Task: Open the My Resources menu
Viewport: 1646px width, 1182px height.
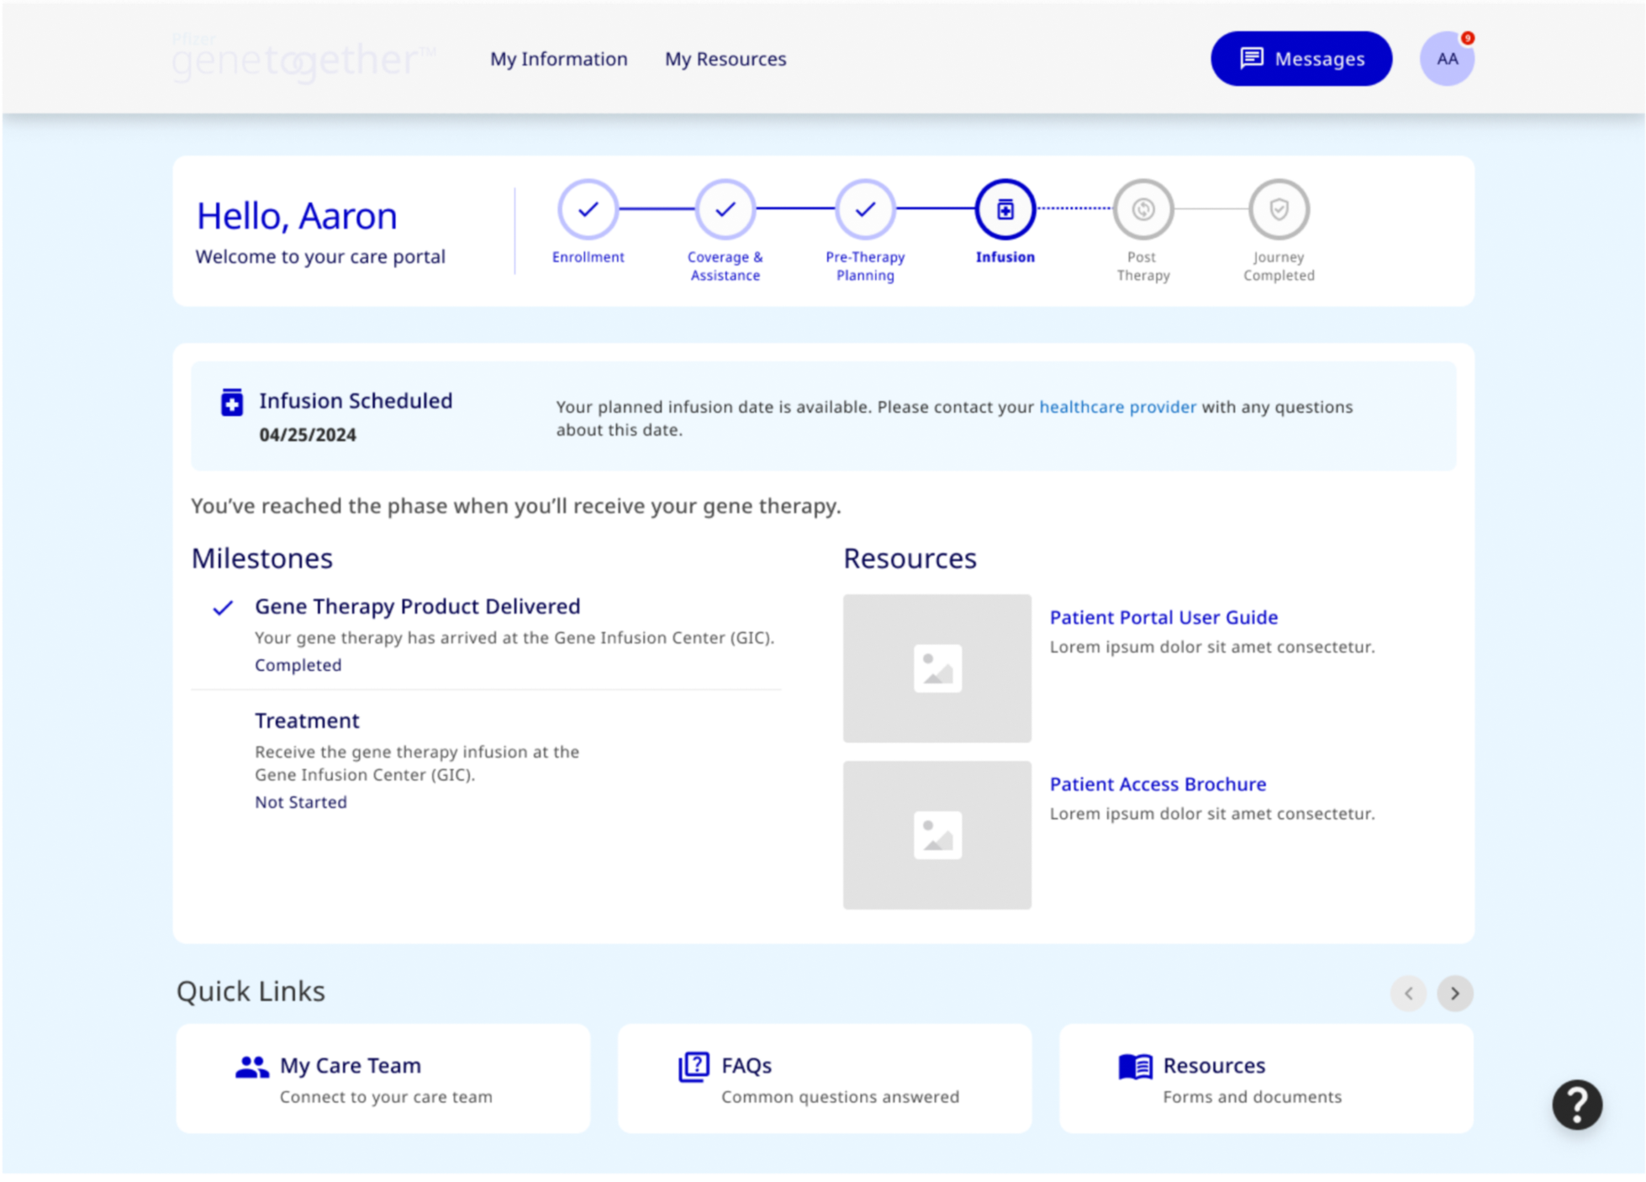Action: (x=725, y=59)
